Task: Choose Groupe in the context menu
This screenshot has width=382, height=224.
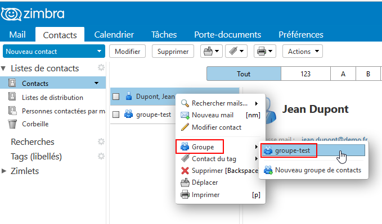Action: 220,147
